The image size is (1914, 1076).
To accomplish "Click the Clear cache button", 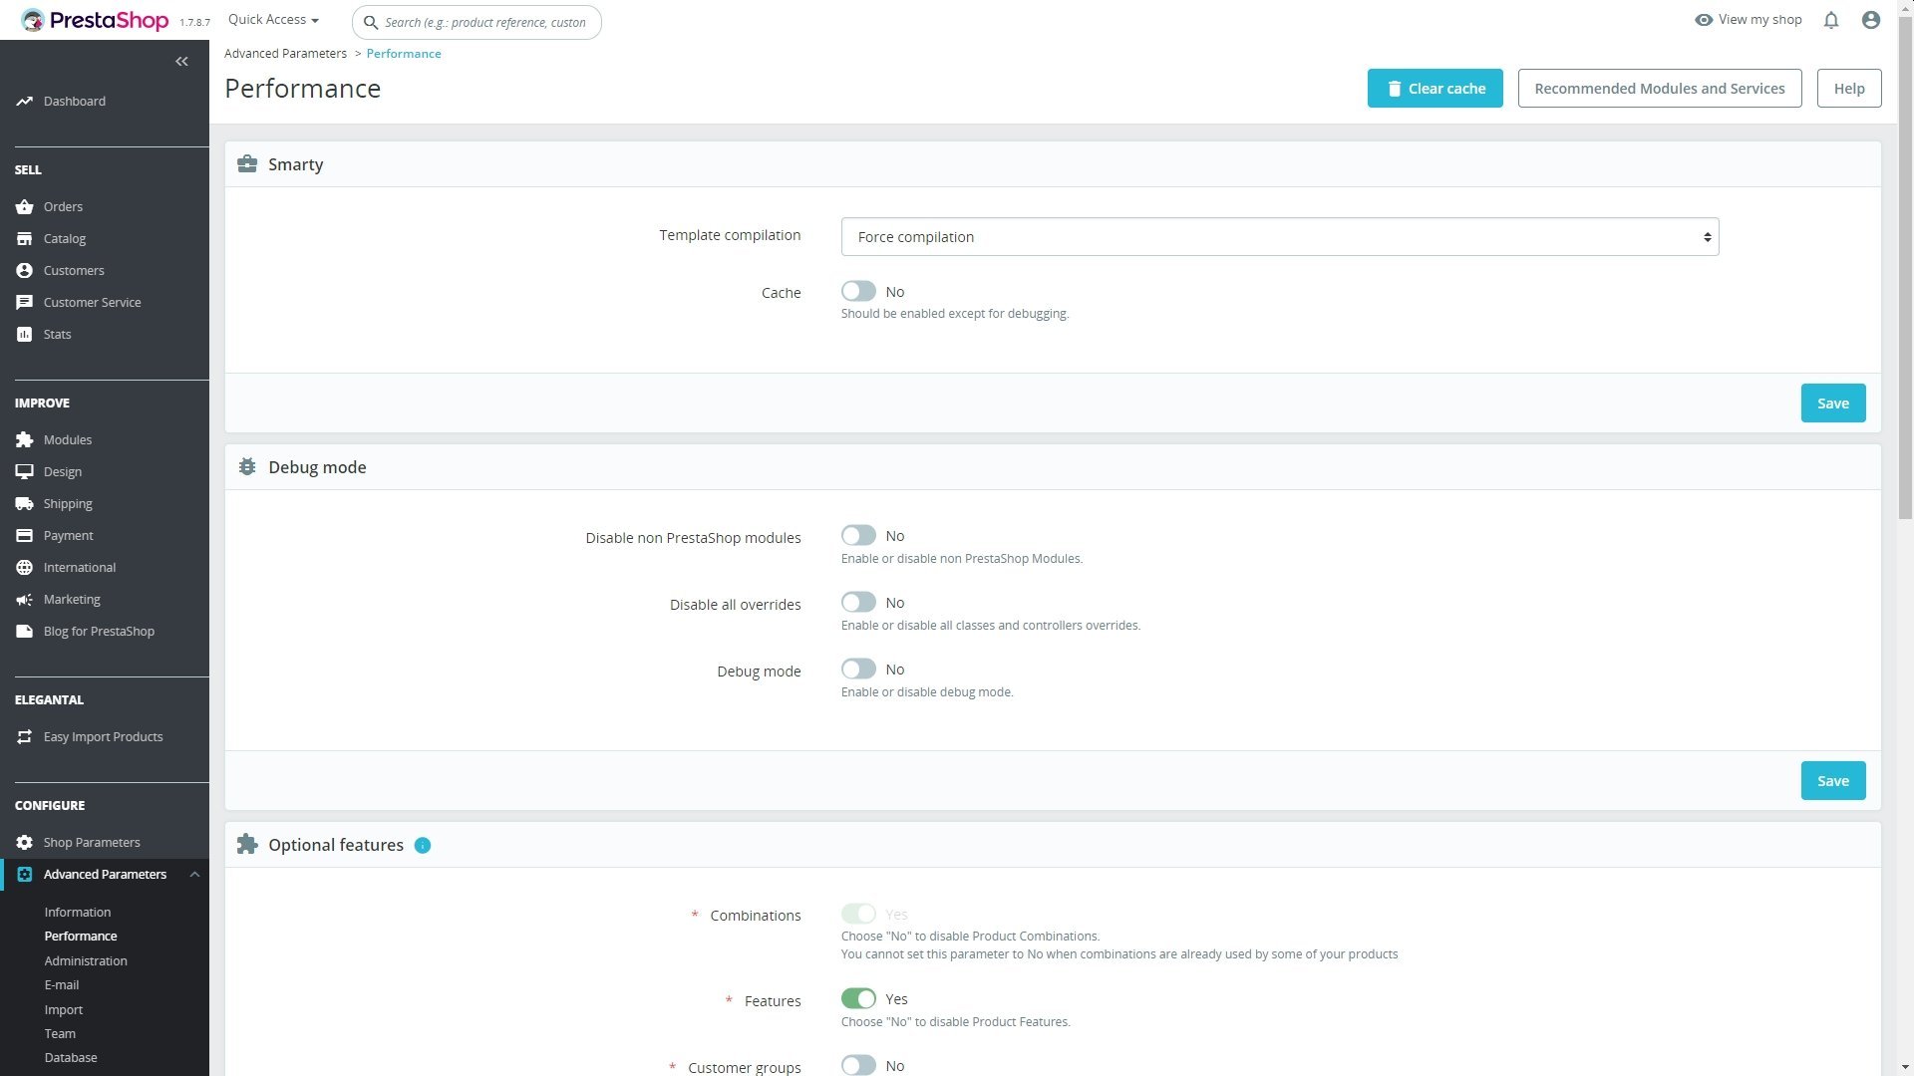I will pos(1435,89).
